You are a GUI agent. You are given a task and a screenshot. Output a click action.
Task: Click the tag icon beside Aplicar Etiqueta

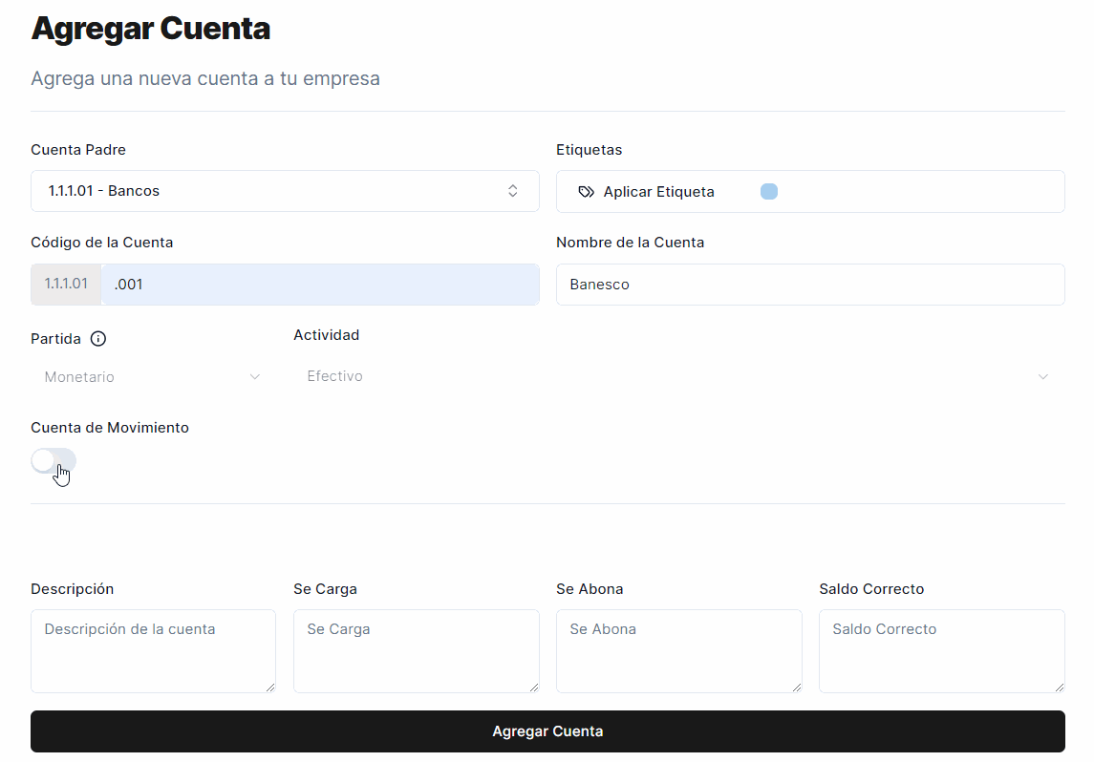587,192
